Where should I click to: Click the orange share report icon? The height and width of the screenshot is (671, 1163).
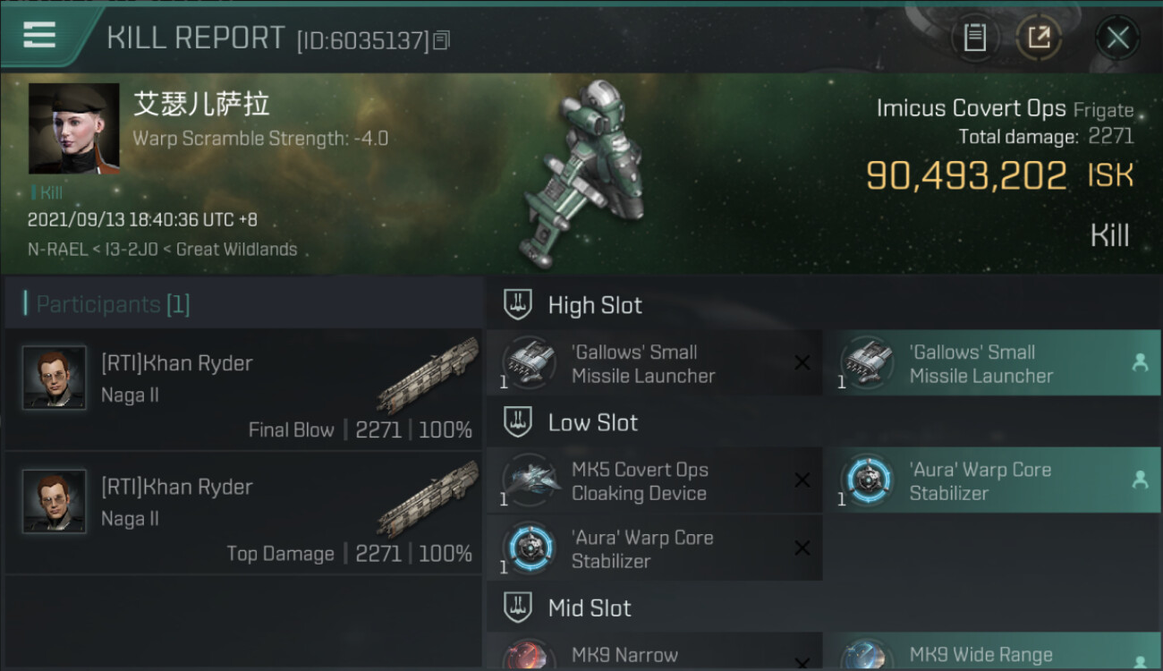tap(1039, 38)
